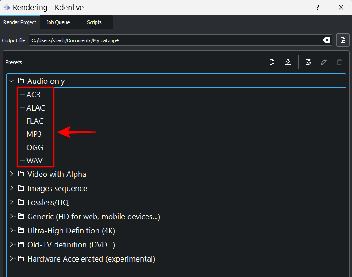Viewport: 352px width, 277px height.
Task: Select the WAV audio preset
Action: pyautogui.click(x=35, y=161)
